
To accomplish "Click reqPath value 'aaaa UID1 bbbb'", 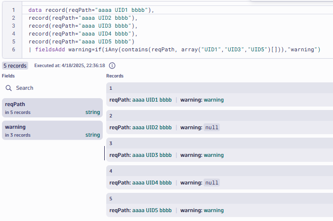I will [152, 100].
